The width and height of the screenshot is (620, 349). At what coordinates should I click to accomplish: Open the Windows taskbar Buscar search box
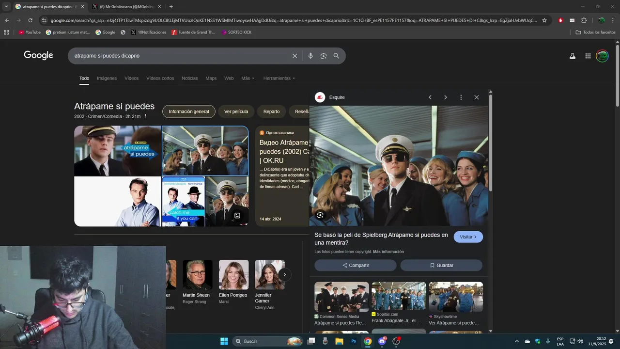point(268,341)
